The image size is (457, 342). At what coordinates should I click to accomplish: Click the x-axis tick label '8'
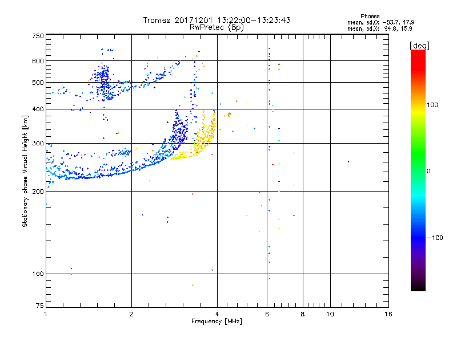tap(303, 314)
